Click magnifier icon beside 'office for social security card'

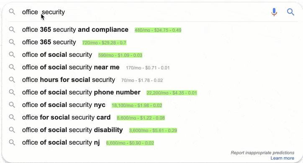(x=12, y=117)
